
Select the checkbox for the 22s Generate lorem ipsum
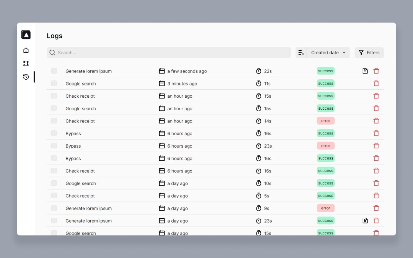click(54, 71)
